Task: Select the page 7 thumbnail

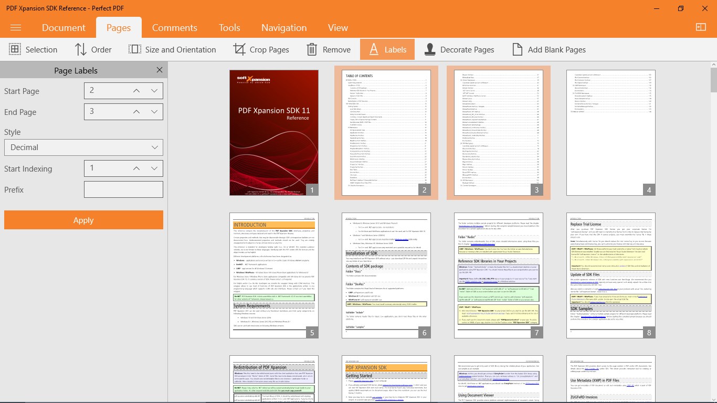Action: (x=499, y=275)
